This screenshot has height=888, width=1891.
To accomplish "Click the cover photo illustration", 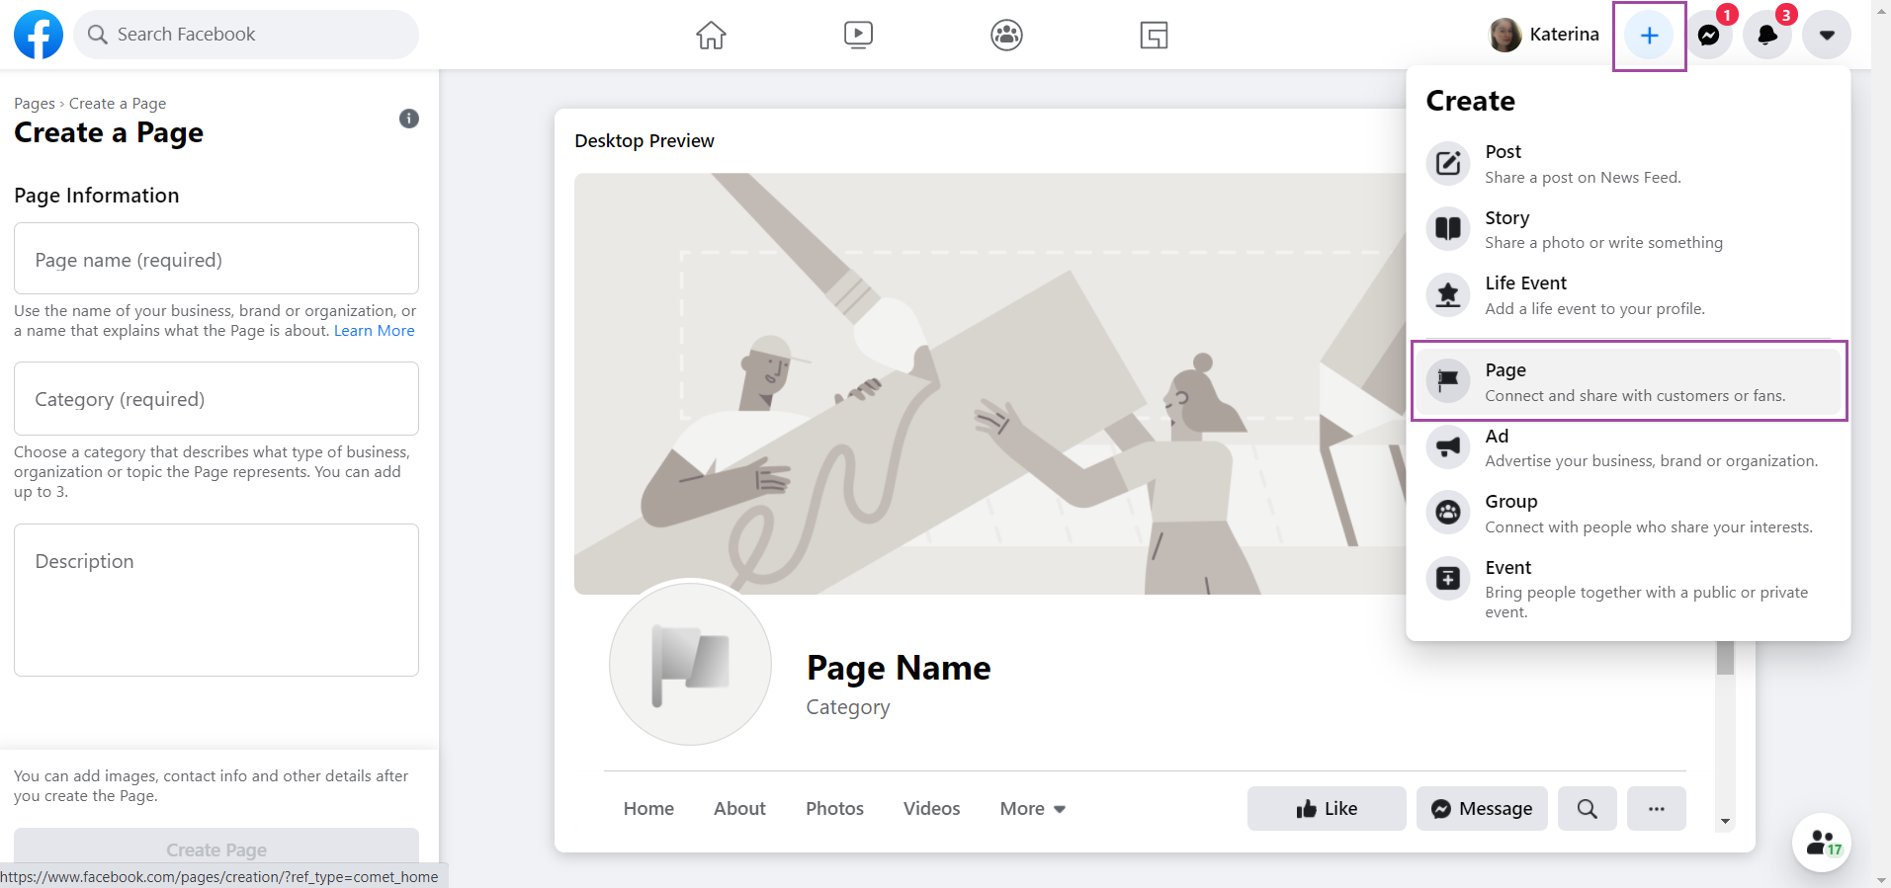I will click(x=988, y=383).
